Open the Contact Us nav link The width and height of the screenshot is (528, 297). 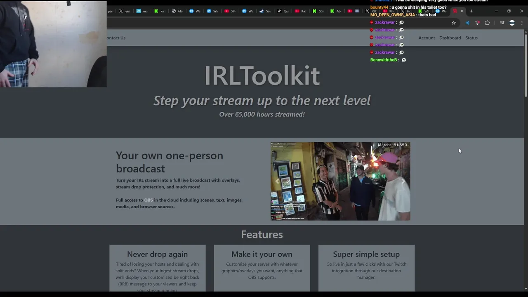point(116,38)
